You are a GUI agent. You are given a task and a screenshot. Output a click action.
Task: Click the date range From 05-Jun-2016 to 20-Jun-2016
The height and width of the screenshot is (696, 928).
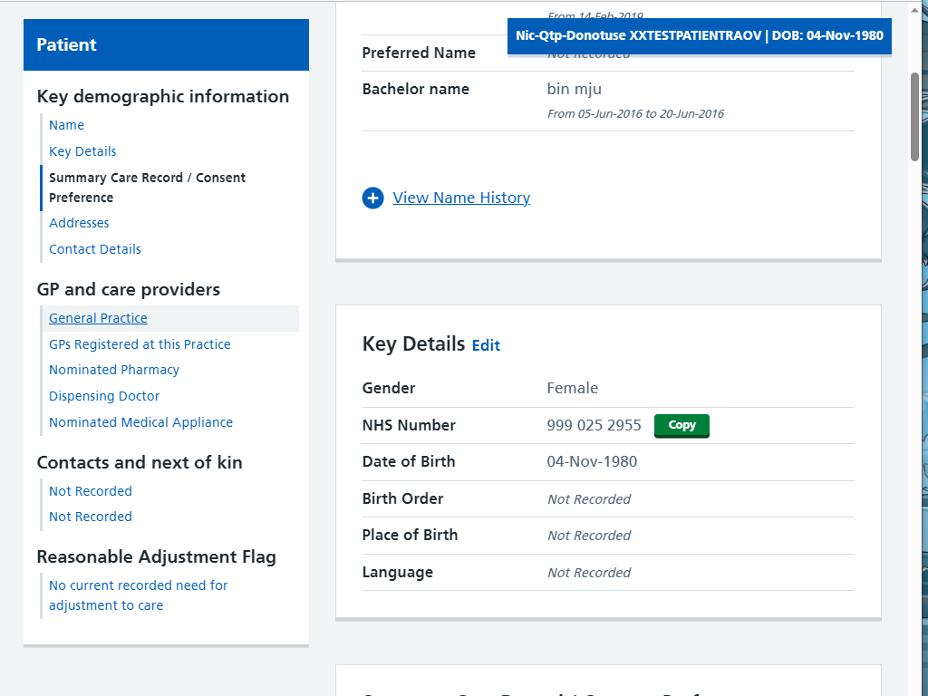tap(635, 113)
